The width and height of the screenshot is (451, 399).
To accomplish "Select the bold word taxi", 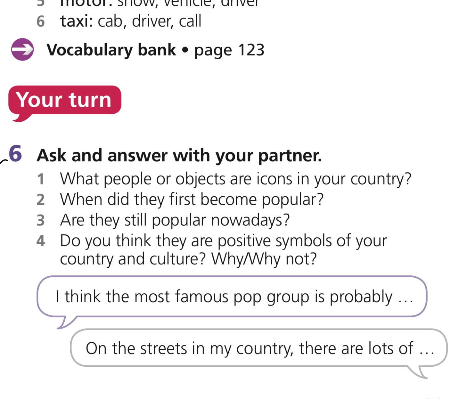I will point(76,21).
